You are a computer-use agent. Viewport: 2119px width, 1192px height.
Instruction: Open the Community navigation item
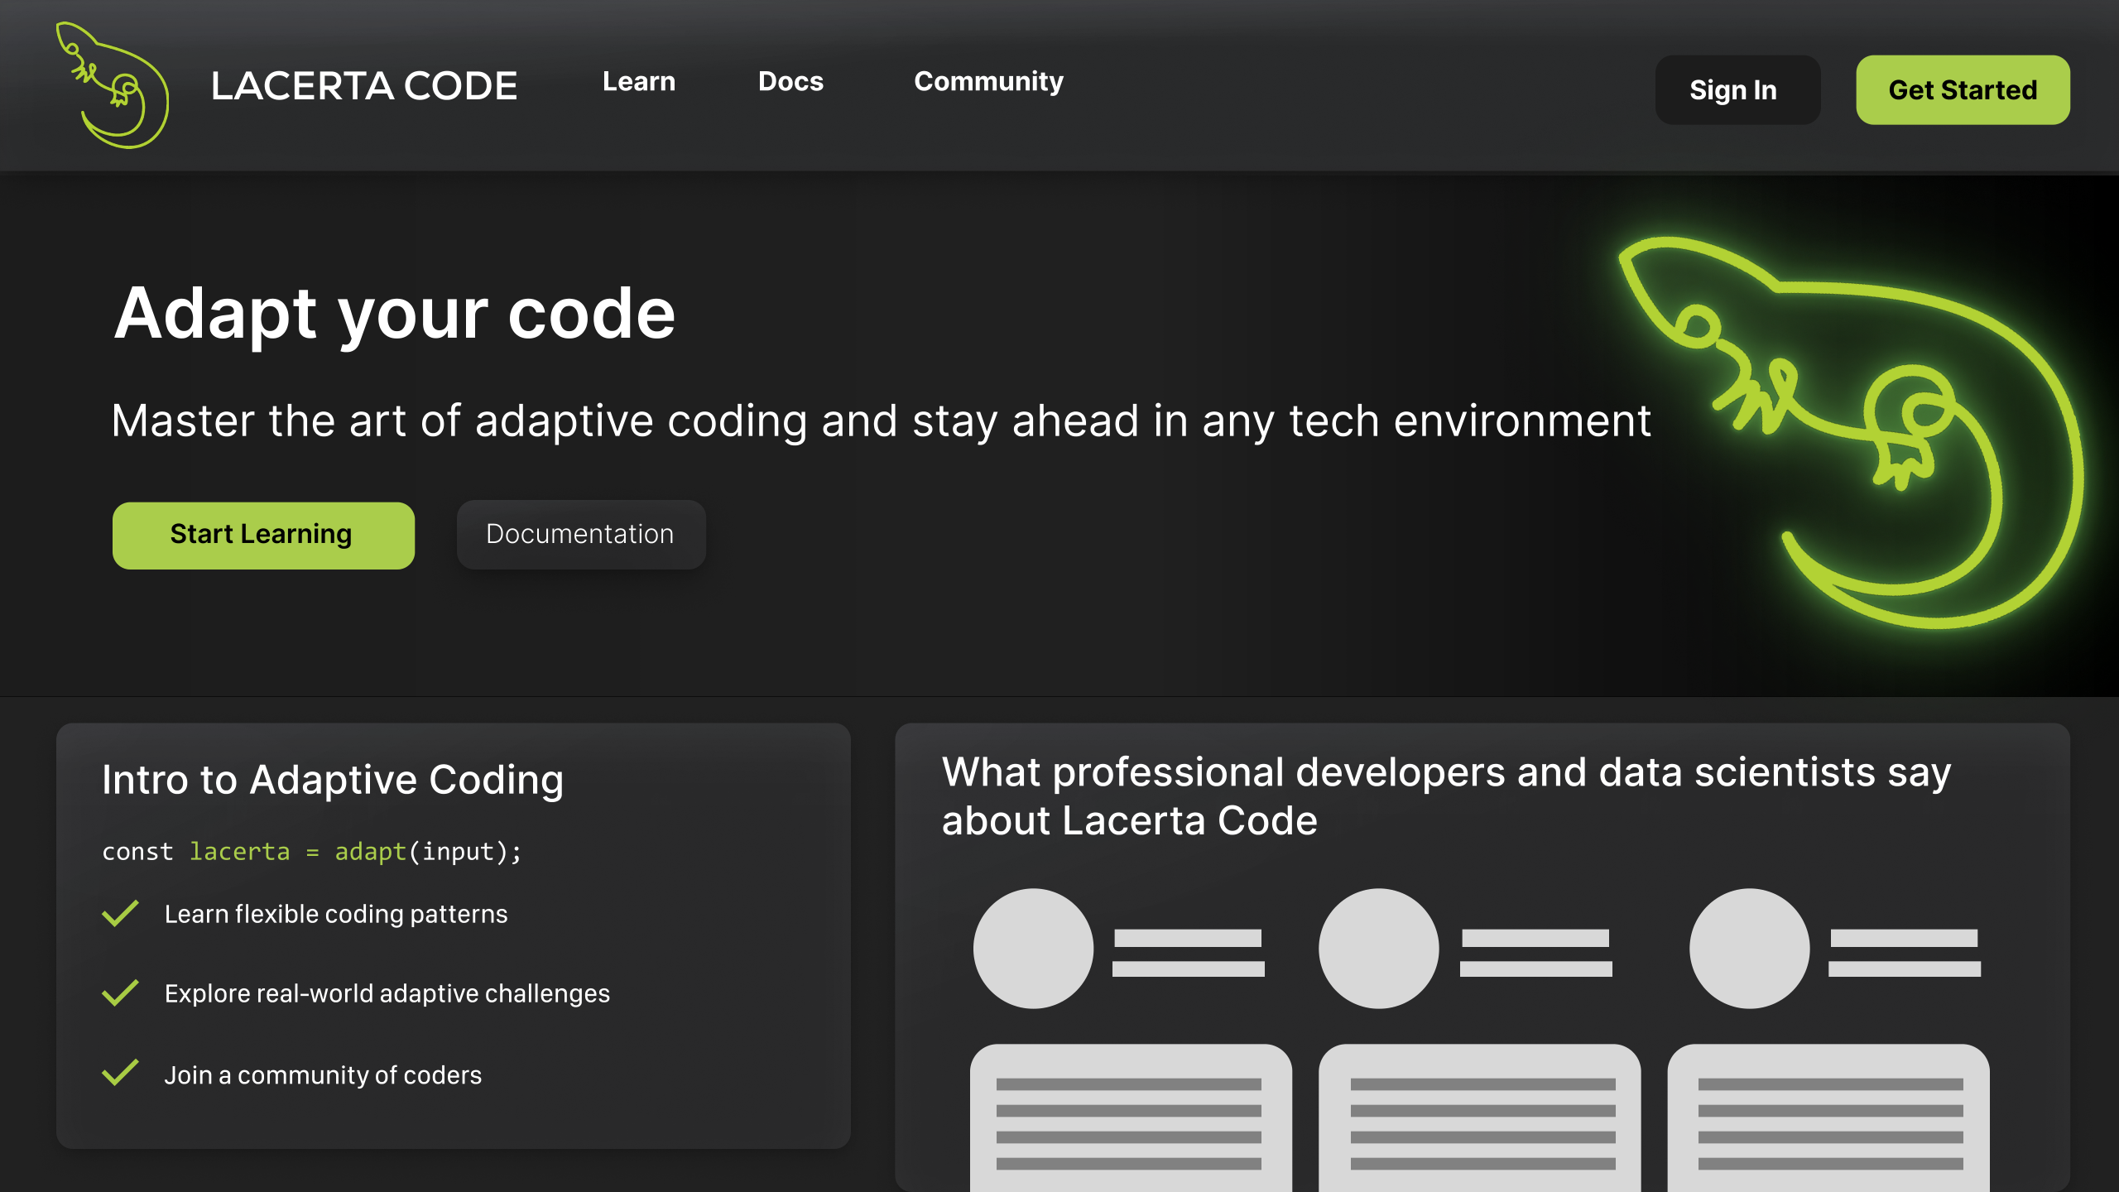(988, 81)
